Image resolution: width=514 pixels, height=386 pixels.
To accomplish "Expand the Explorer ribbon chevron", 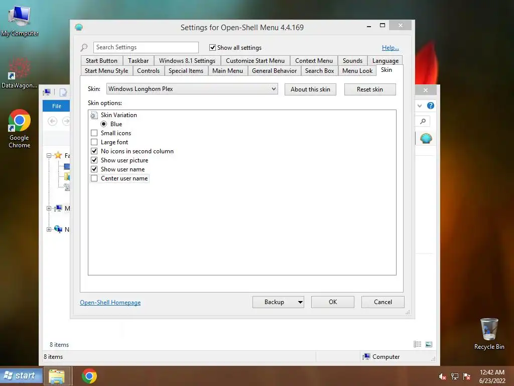I will pyautogui.click(x=420, y=106).
